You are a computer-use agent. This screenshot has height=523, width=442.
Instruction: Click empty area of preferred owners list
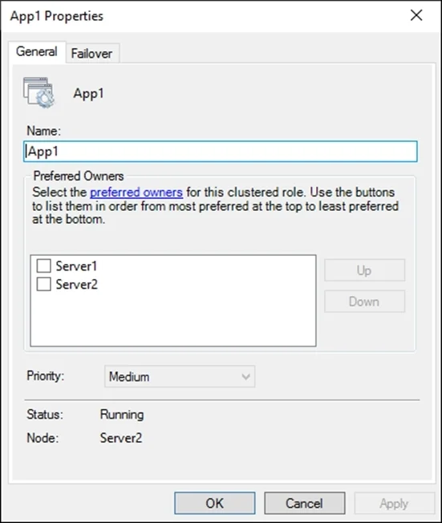tap(173, 320)
